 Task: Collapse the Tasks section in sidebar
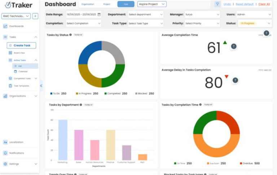click(35, 37)
